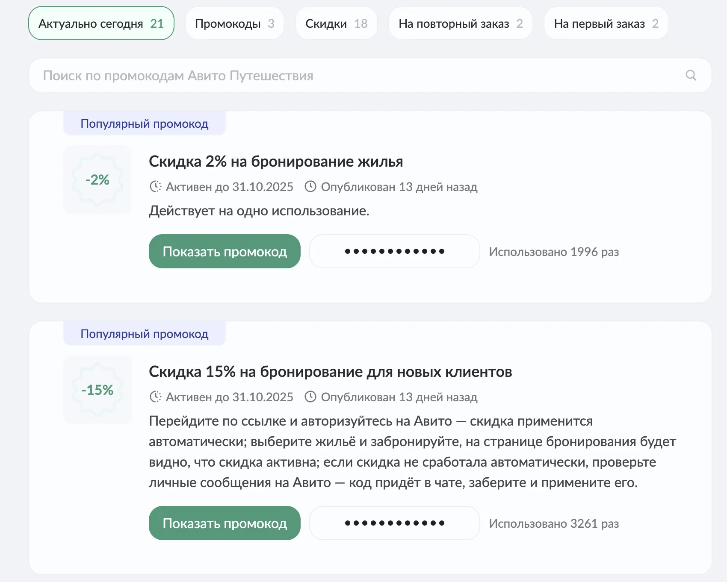Click first Популярный промокод label

pos(145,124)
